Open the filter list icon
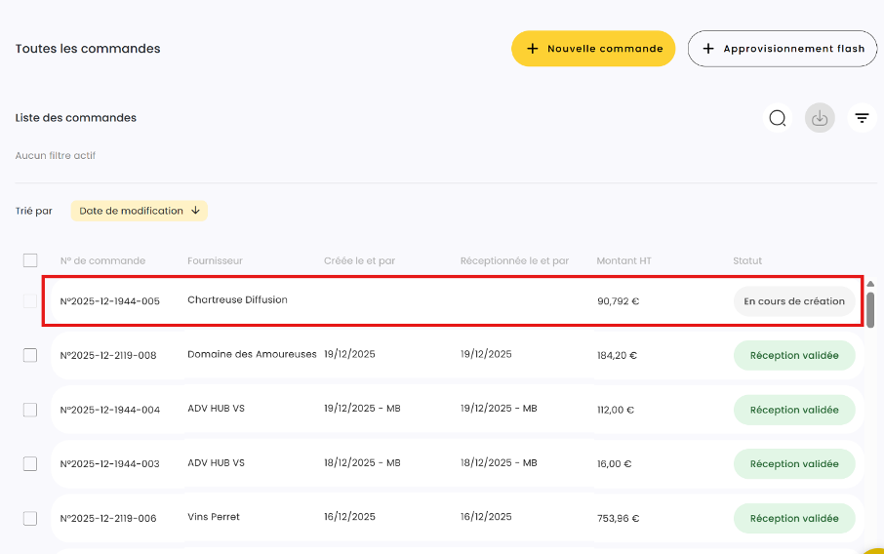The height and width of the screenshot is (554, 884). [x=862, y=118]
